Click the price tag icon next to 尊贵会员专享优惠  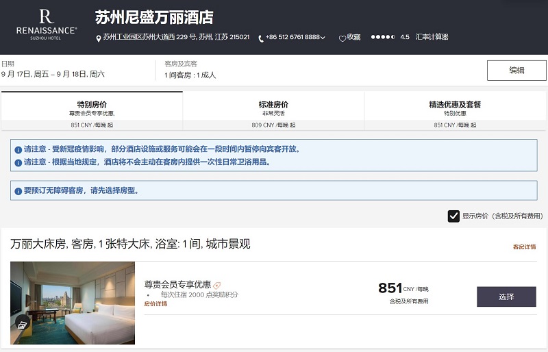(x=217, y=286)
